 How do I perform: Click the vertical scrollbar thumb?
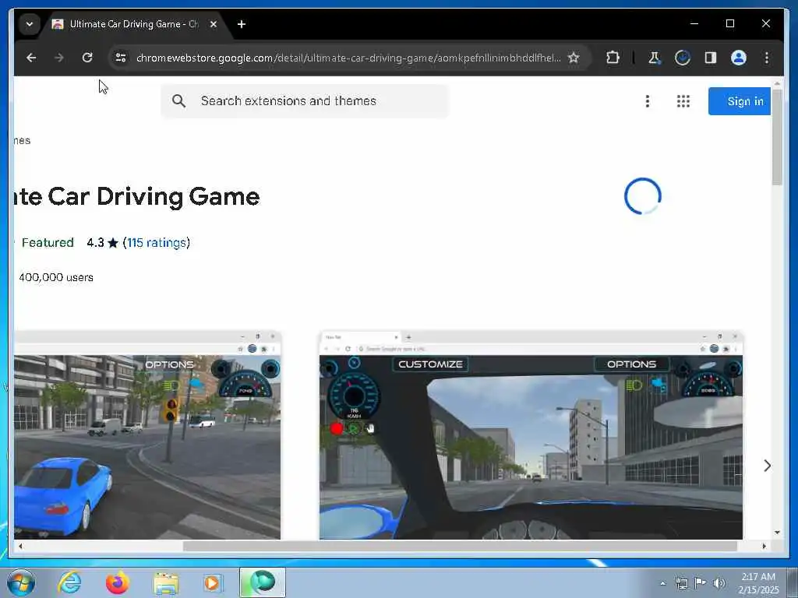[x=777, y=137]
